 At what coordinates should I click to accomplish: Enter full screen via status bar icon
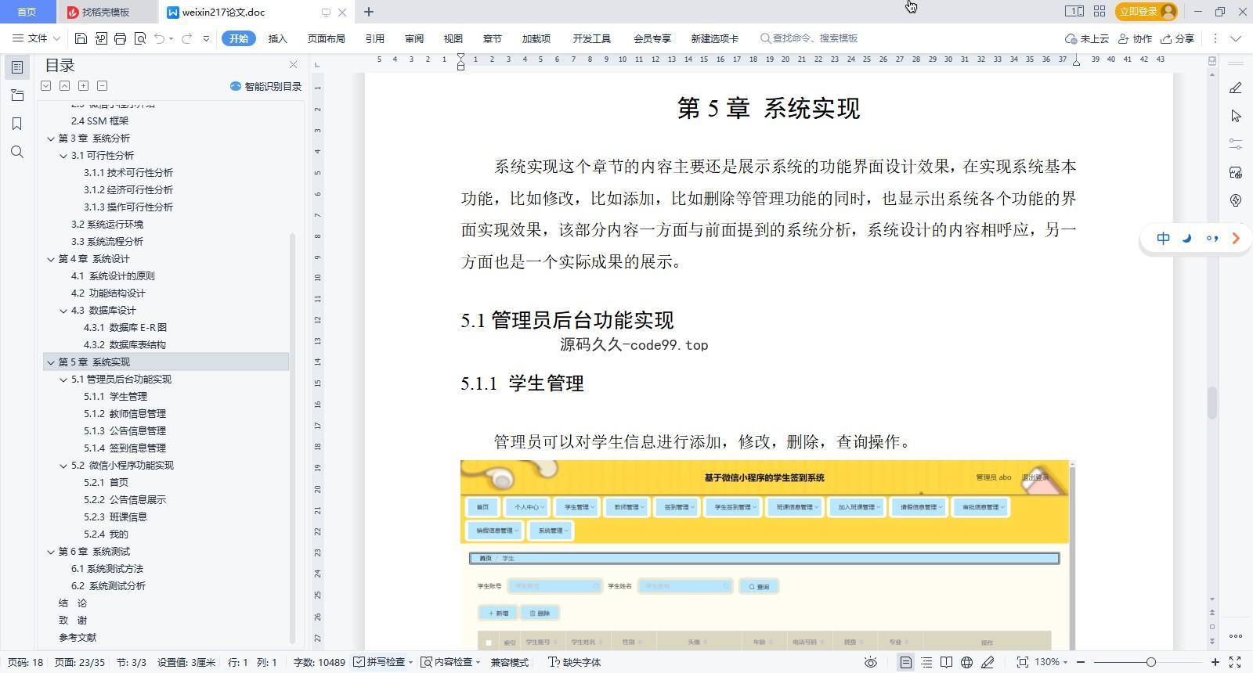click(1235, 662)
